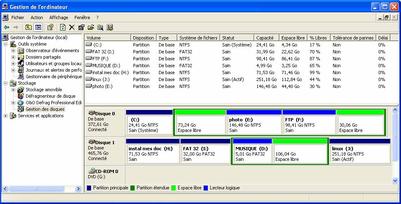The width and height of the screenshot is (401, 204).
Task: Click the scroll-down arrow of the disk pane
Action: 395,180
